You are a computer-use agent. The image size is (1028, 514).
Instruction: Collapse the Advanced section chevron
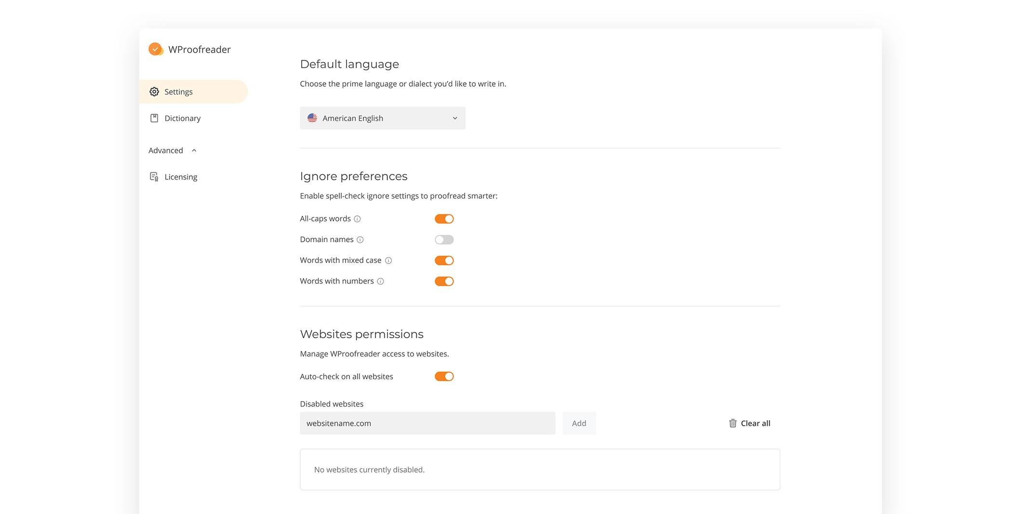click(x=194, y=150)
